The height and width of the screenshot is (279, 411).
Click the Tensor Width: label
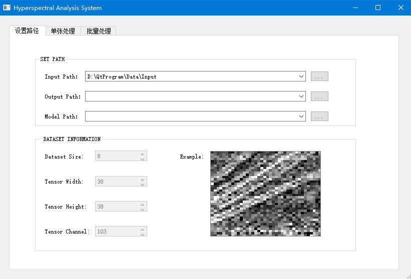coord(64,181)
